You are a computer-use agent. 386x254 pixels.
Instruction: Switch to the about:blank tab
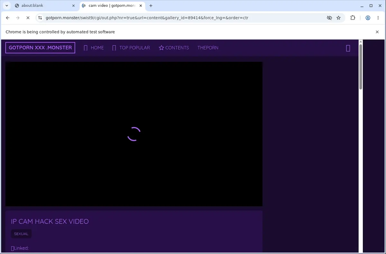click(x=44, y=5)
